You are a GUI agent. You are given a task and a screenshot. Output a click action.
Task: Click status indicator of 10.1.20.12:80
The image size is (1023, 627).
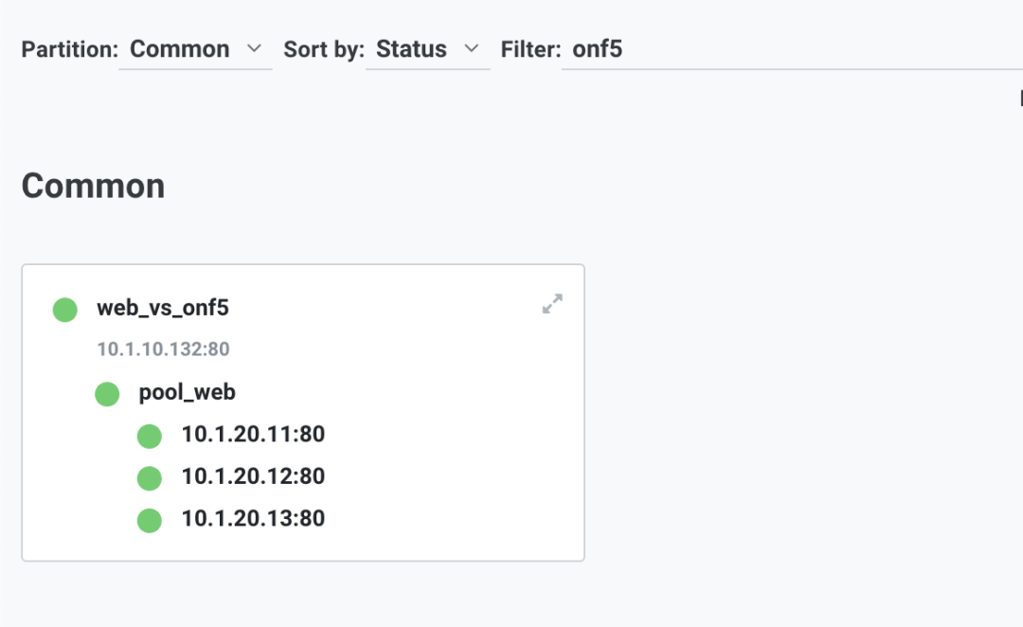[150, 478]
